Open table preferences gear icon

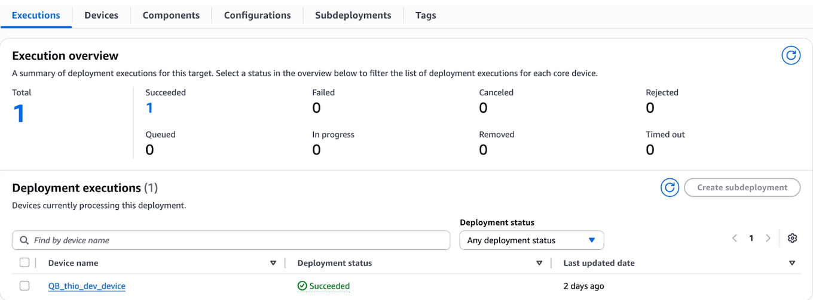coord(792,238)
